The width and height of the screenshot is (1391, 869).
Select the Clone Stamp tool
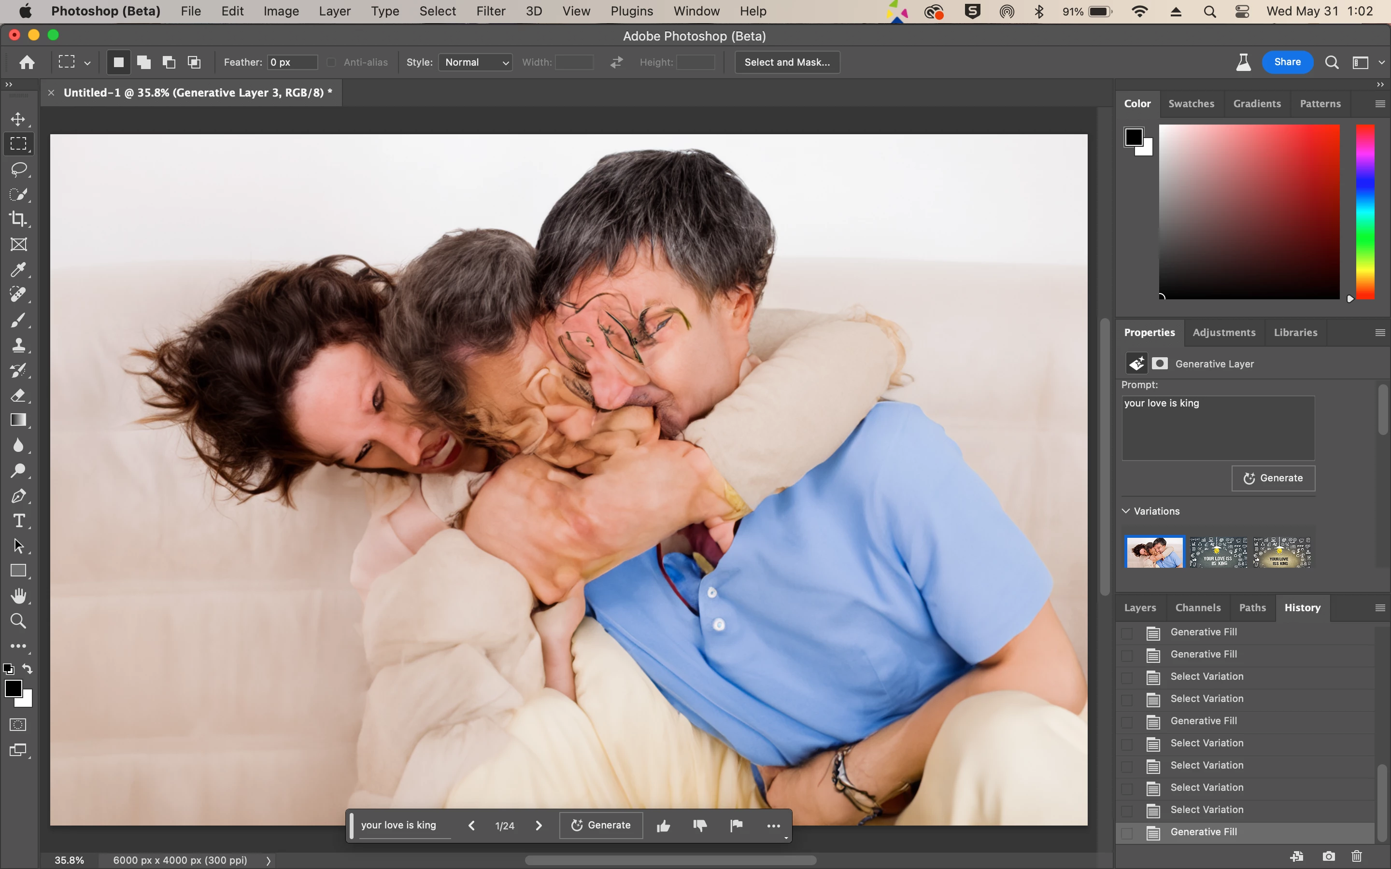[x=18, y=345]
